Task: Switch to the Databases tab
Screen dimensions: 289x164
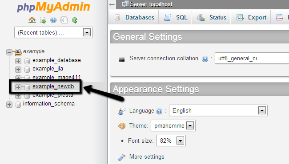Action: click(133, 17)
